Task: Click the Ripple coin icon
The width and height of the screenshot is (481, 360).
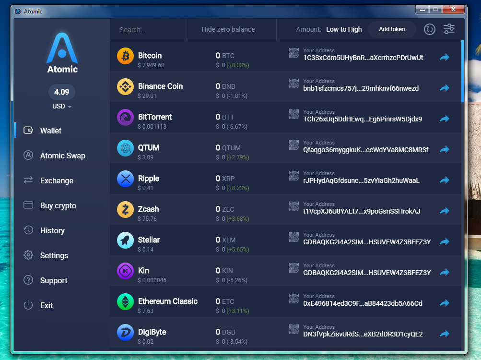Action: tap(125, 179)
